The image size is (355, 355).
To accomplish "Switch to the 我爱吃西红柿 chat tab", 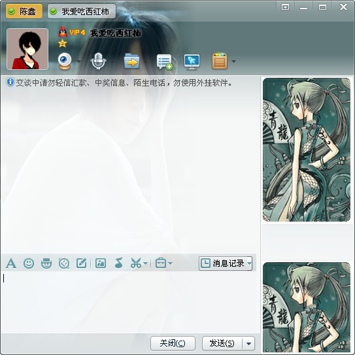I will point(82,11).
